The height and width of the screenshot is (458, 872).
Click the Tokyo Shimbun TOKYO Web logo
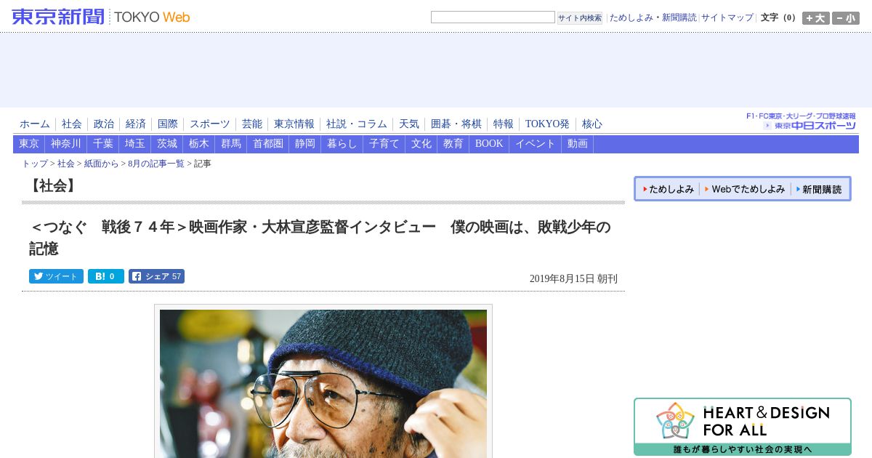(x=101, y=16)
